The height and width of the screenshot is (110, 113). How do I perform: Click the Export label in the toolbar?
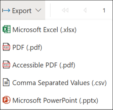click(22, 11)
